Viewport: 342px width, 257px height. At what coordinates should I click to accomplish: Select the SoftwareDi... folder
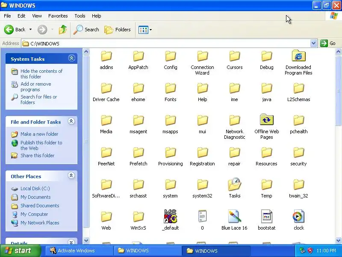106,188
